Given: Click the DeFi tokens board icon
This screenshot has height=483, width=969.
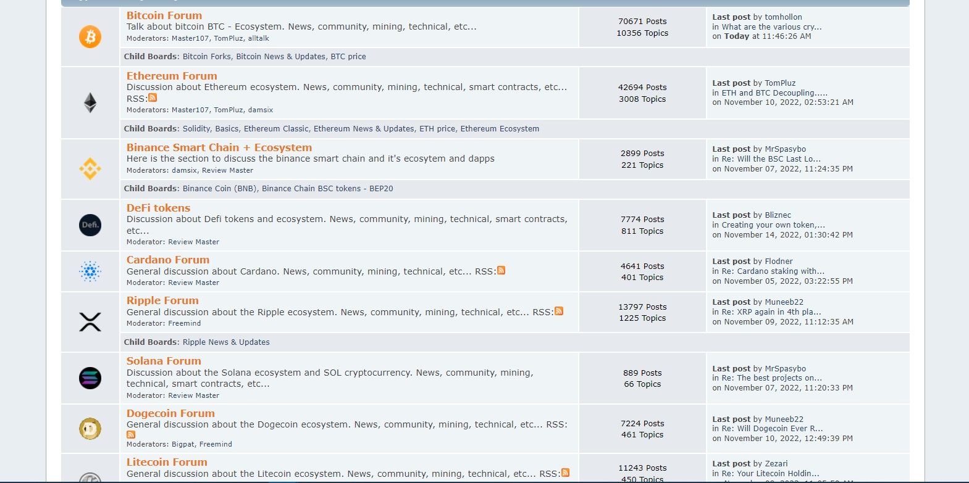Looking at the screenshot, I should click(x=90, y=225).
